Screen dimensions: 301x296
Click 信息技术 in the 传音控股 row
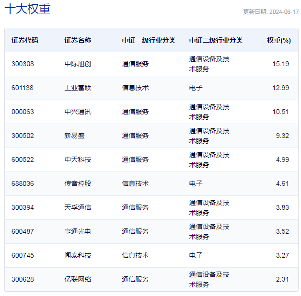(135, 183)
